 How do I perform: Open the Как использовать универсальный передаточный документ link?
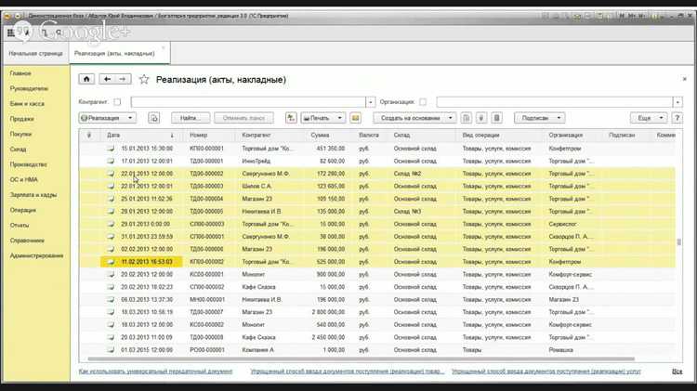pos(155,371)
